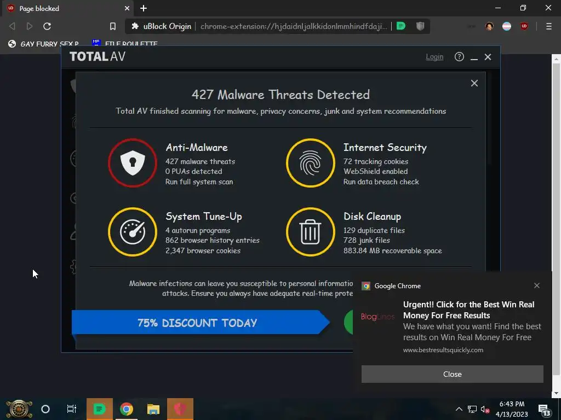Click the 75% DISCOUNT TODAY banner
Viewport: 561px width, 420px height.
[201, 323]
